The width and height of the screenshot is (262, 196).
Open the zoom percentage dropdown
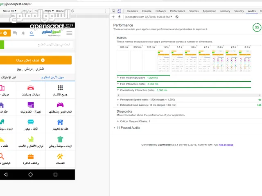pos(49,11)
